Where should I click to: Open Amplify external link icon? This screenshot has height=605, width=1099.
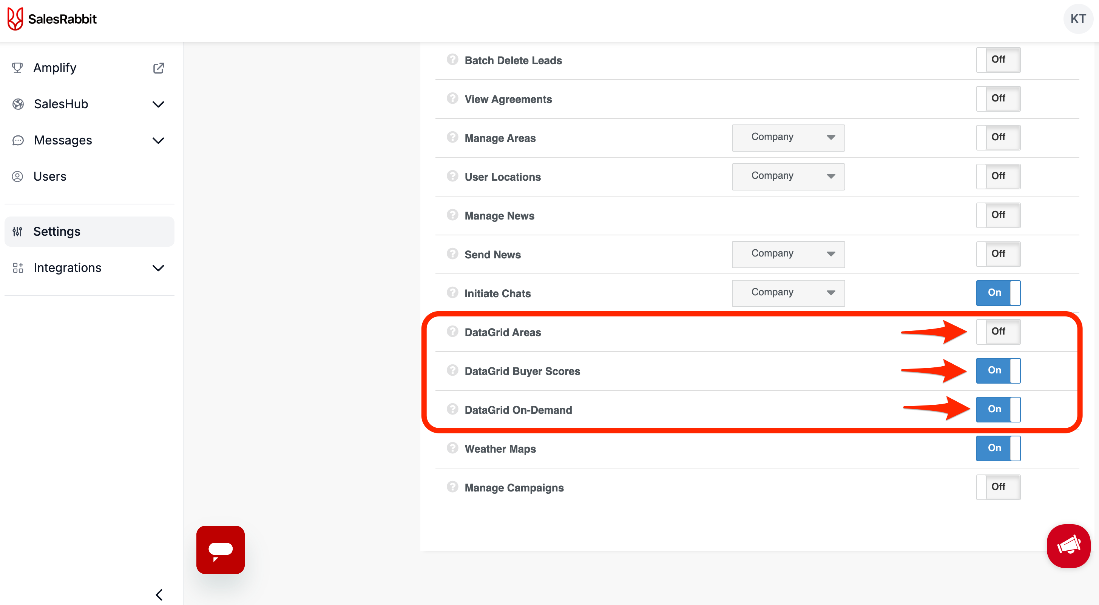159,68
